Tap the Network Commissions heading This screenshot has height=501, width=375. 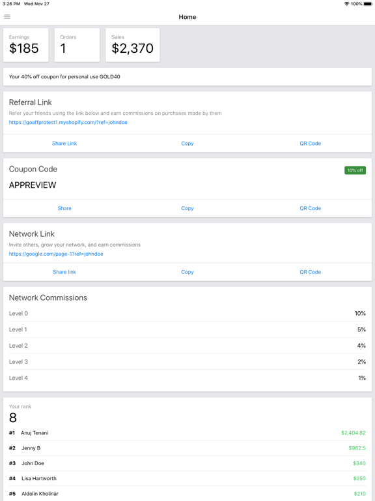(x=48, y=297)
